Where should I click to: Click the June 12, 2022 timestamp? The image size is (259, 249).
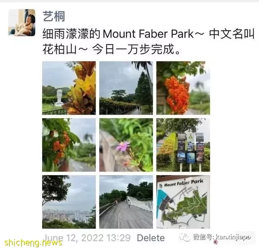click(x=87, y=238)
